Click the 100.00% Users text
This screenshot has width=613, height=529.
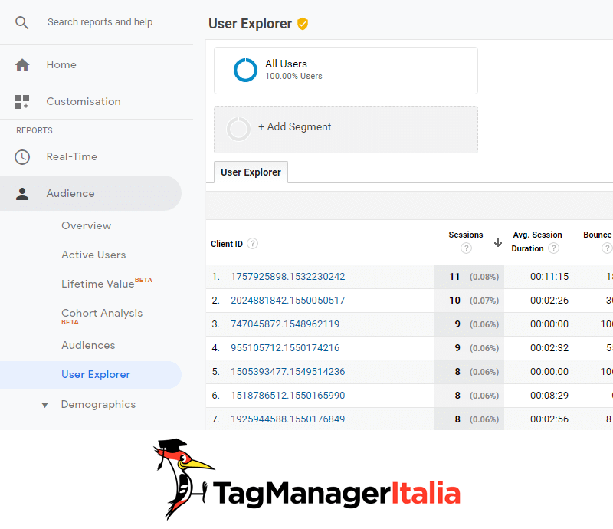(x=293, y=77)
